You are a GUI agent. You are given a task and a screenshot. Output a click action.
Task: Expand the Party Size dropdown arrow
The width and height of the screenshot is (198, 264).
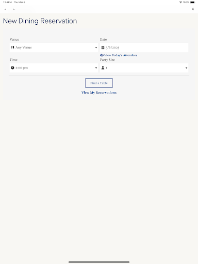point(186,68)
